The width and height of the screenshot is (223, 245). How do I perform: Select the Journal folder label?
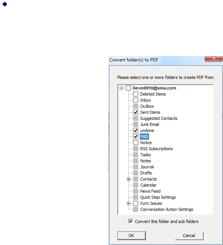click(x=147, y=167)
